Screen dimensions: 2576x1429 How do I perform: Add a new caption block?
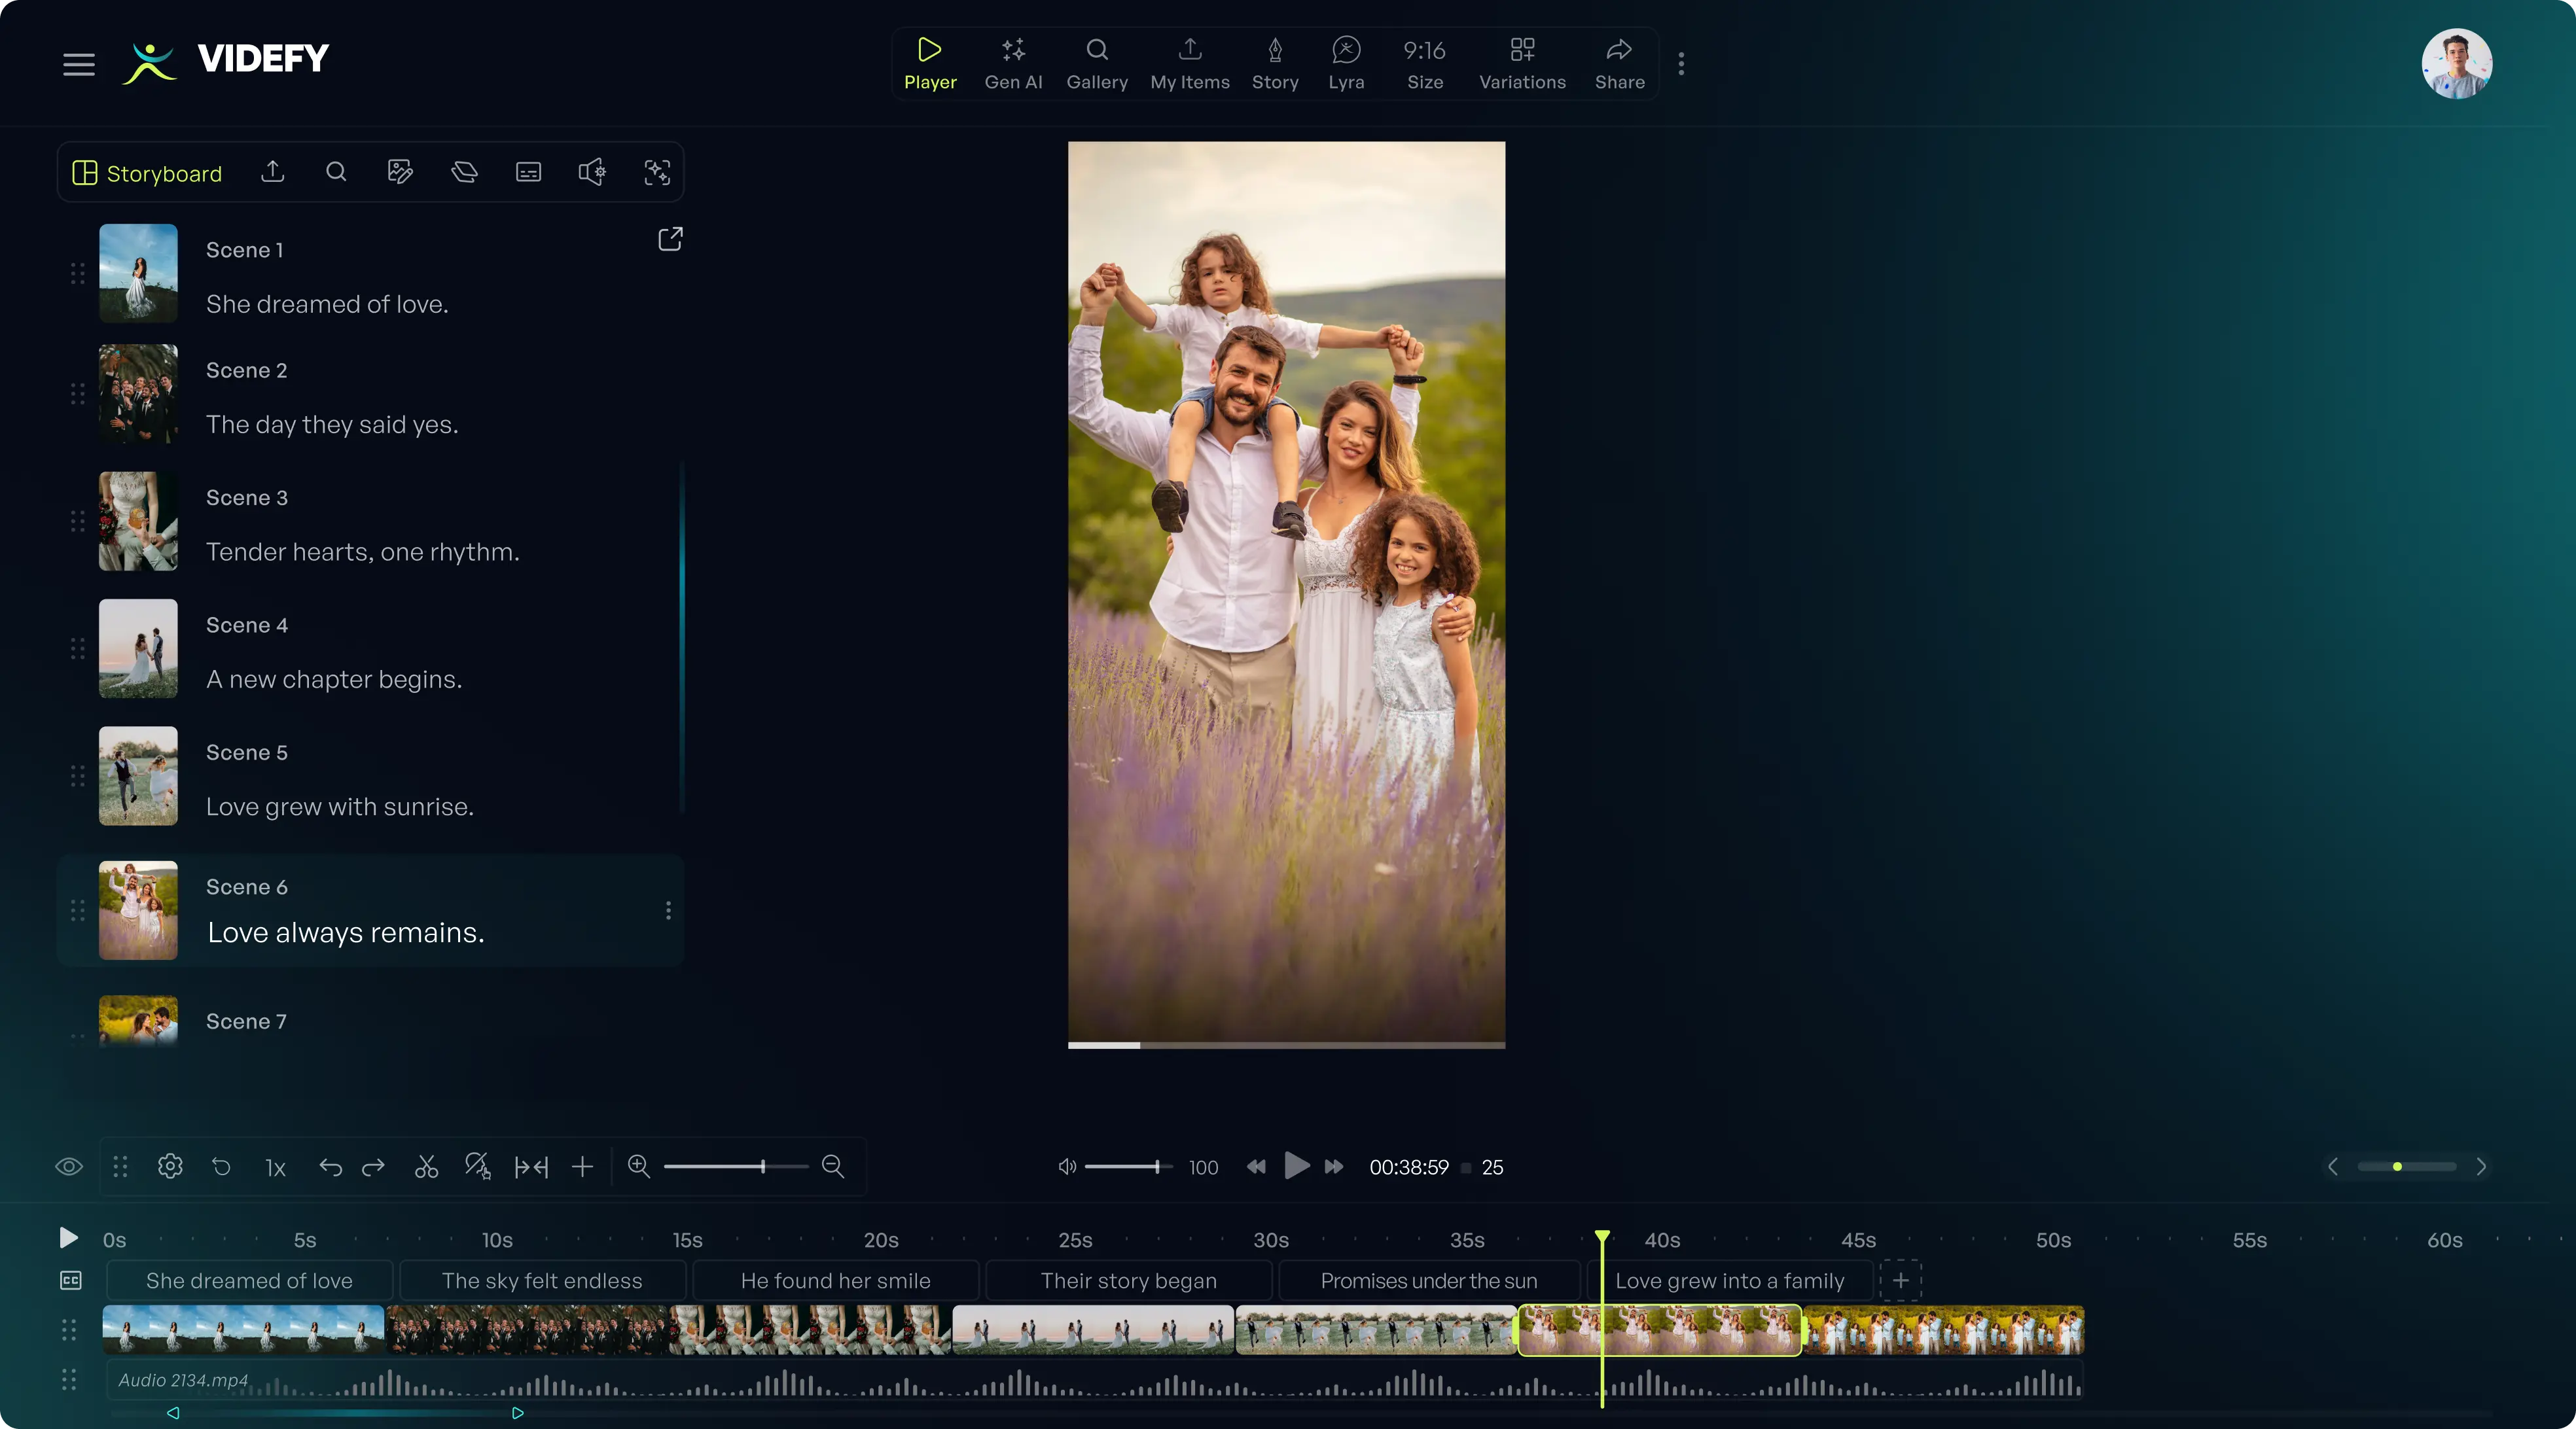1900,1281
